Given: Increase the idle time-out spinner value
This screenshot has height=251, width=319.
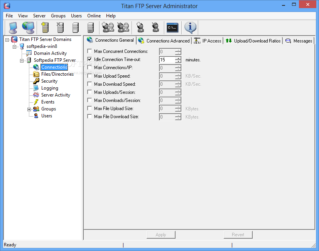Looking at the screenshot, I should [178, 58].
